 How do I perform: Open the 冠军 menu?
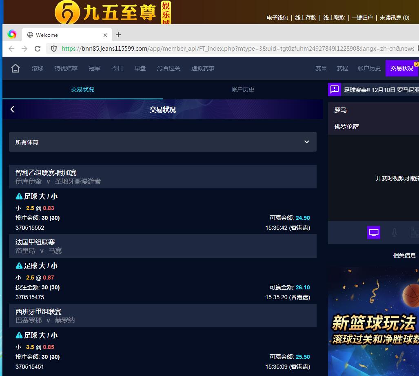click(94, 68)
